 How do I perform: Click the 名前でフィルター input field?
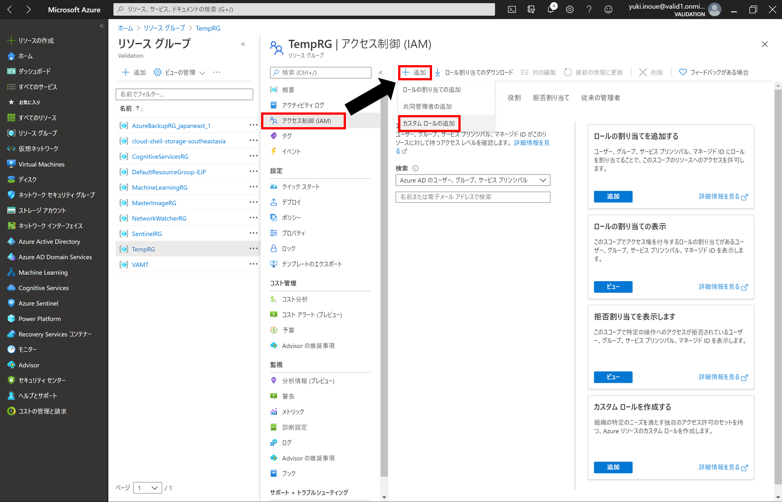click(x=184, y=94)
